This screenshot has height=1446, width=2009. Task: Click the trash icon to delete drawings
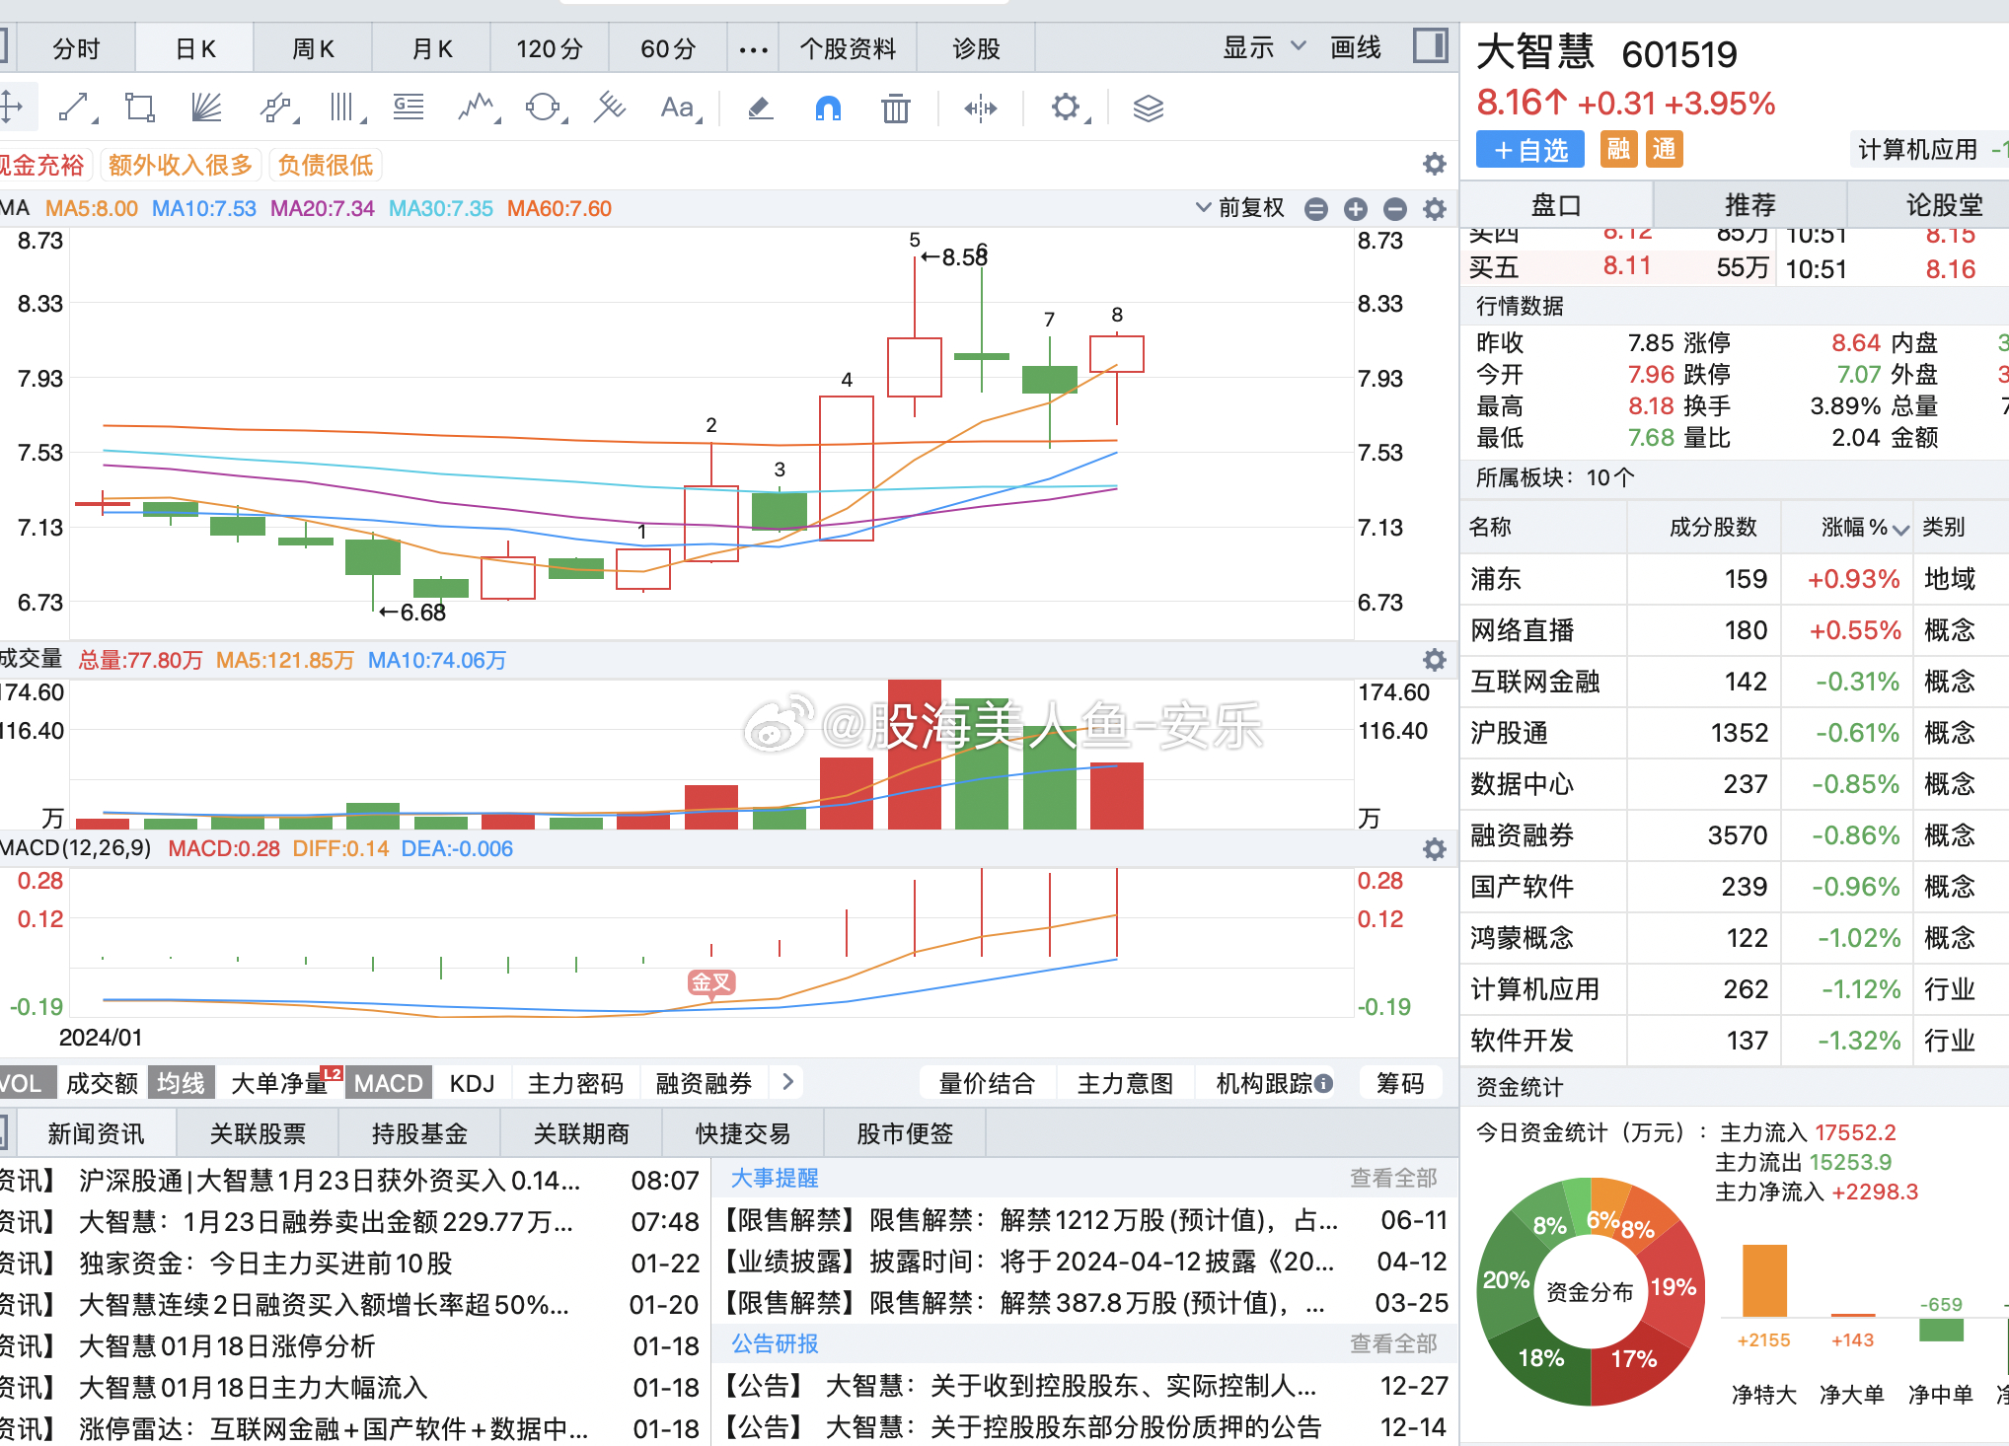click(x=895, y=108)
